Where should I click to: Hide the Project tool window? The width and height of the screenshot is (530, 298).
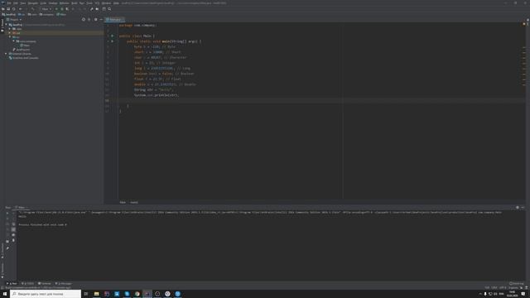tap(101, 20)
